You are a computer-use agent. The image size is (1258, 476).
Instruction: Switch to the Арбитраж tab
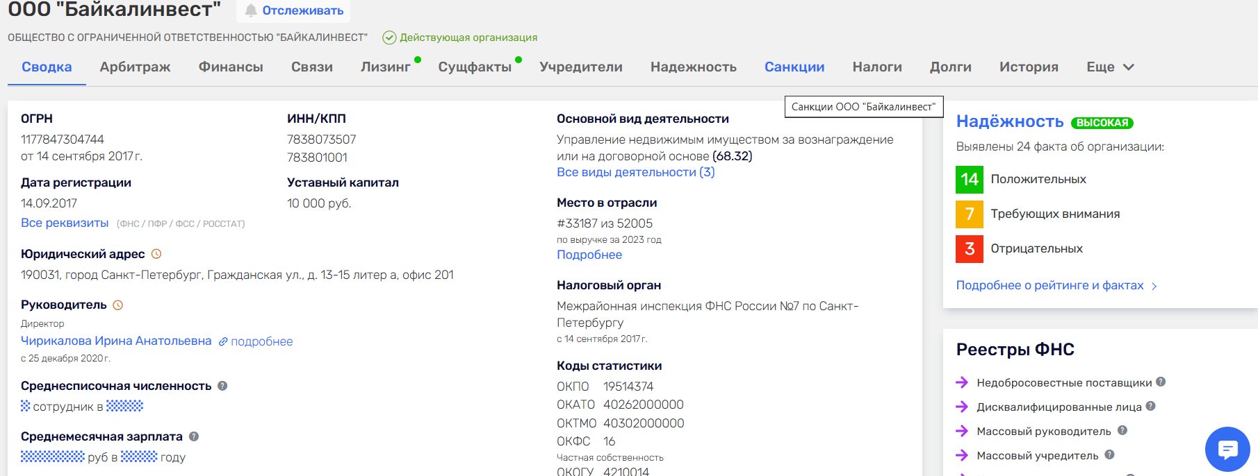(135, 67)
